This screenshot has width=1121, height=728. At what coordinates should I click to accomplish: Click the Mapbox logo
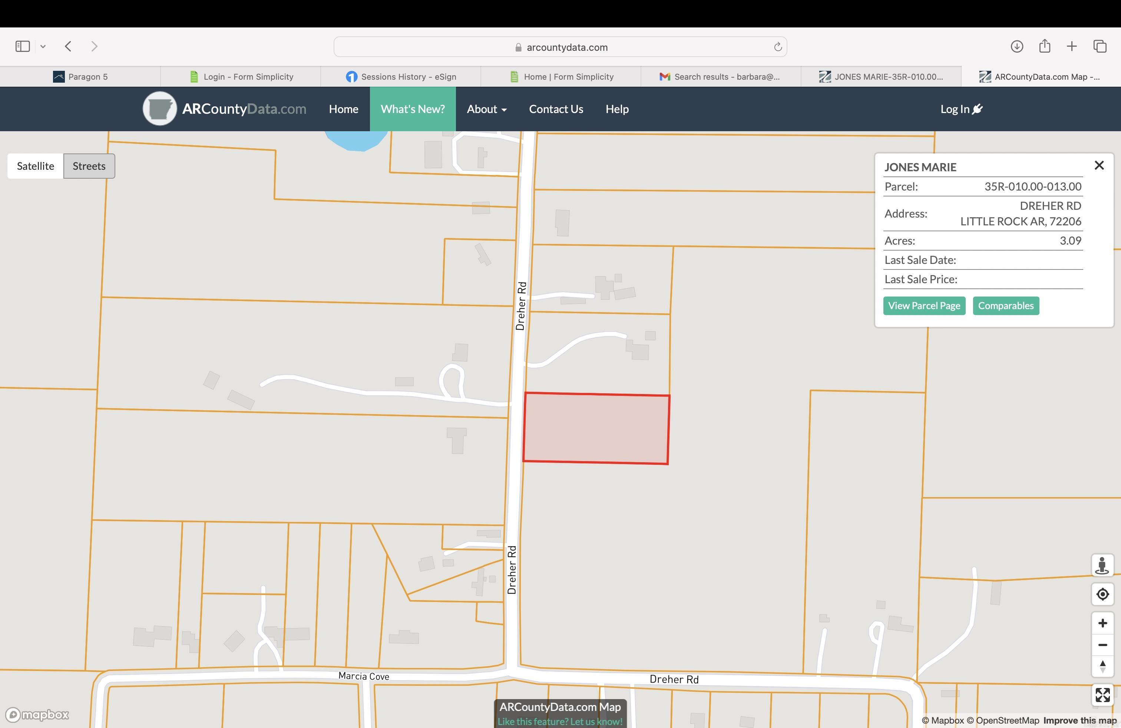[37, 715]
